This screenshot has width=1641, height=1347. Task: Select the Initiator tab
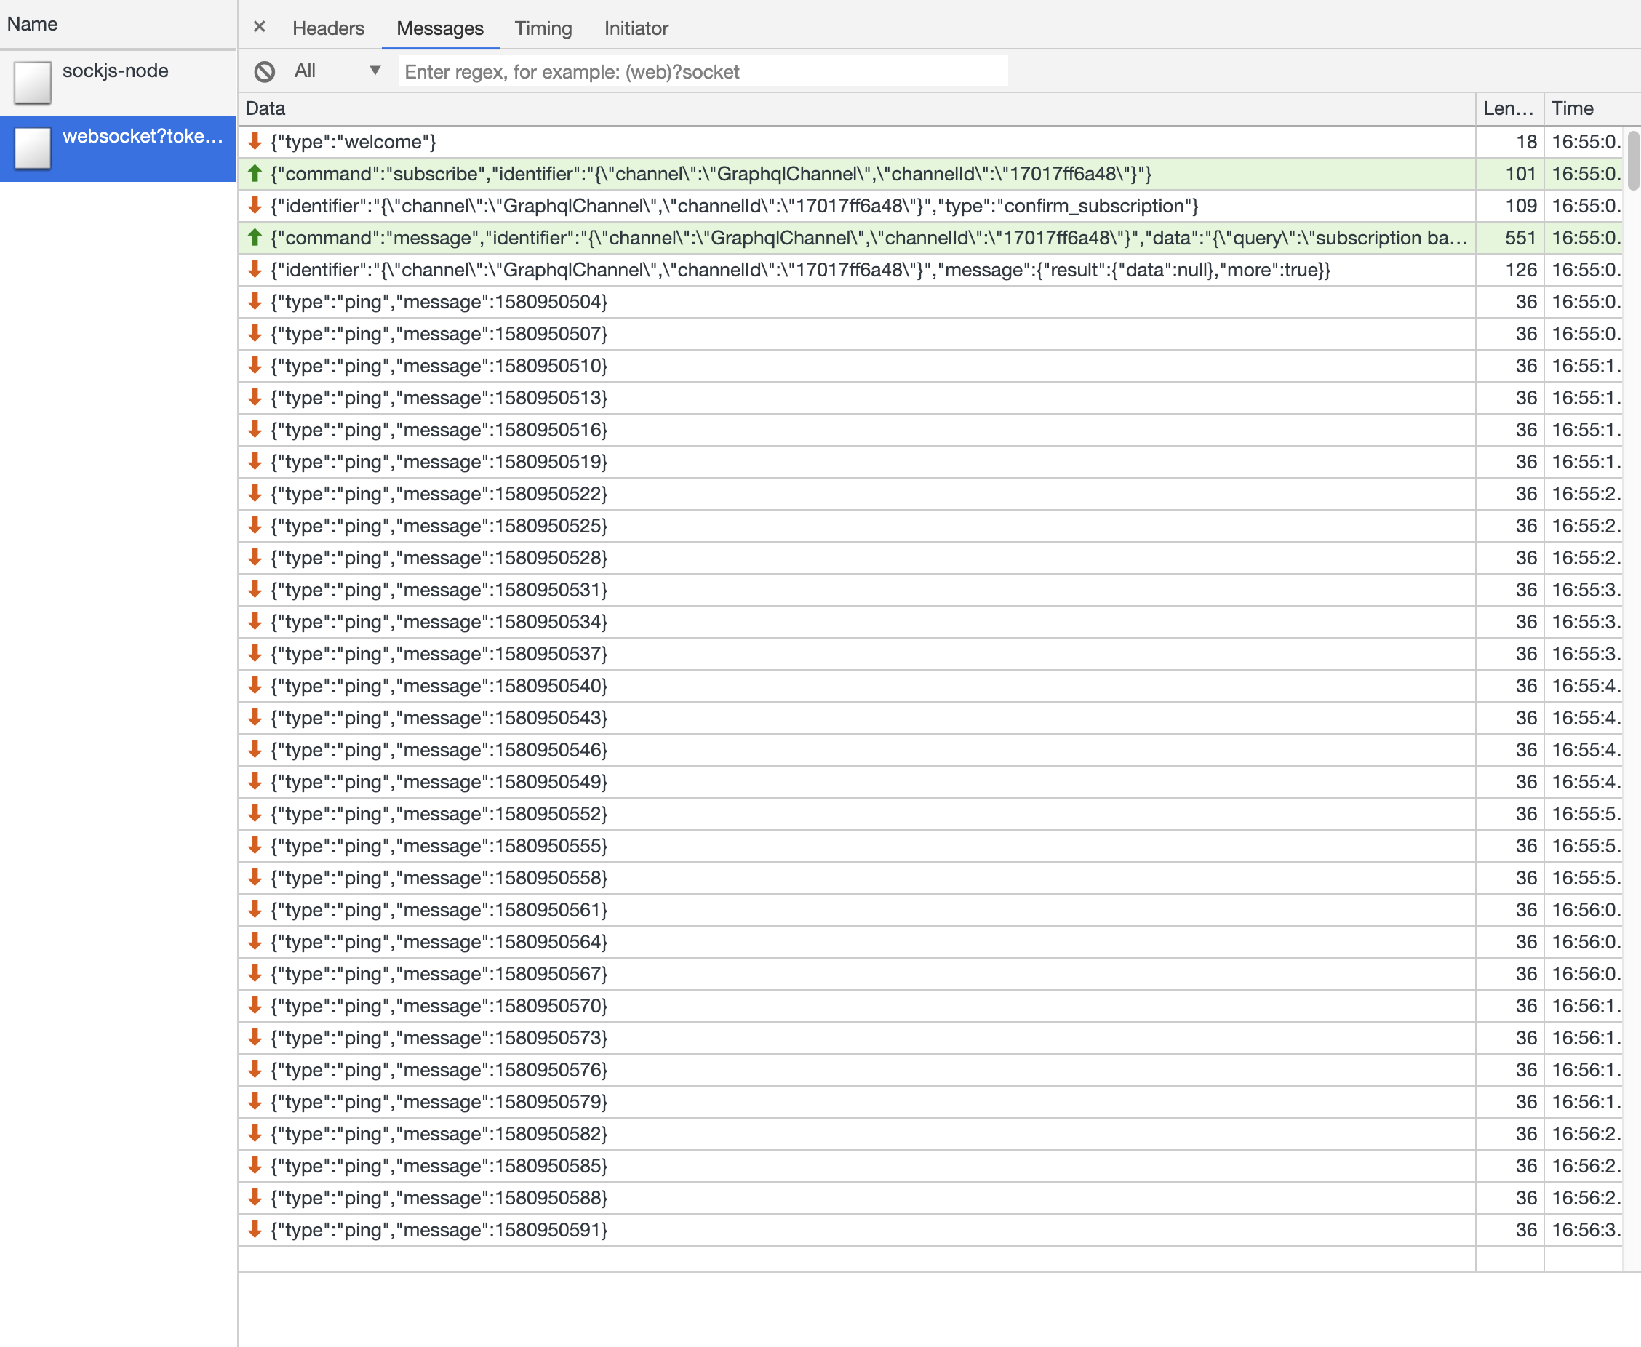636,28
